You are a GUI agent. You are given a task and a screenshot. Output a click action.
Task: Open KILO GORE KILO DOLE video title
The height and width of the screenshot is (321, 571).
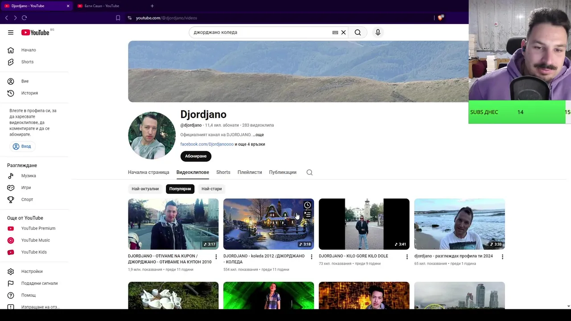(x=353, y=256)
